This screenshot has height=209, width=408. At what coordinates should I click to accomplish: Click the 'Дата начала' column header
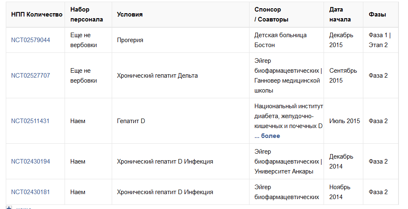[340, 14]
